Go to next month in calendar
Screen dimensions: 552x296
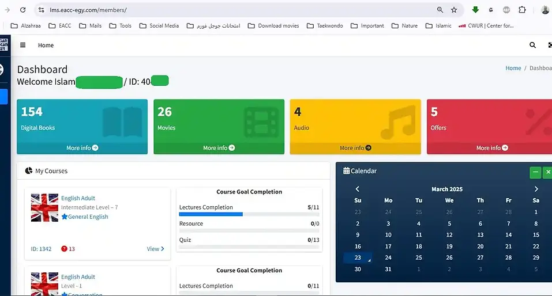(536, 189)
